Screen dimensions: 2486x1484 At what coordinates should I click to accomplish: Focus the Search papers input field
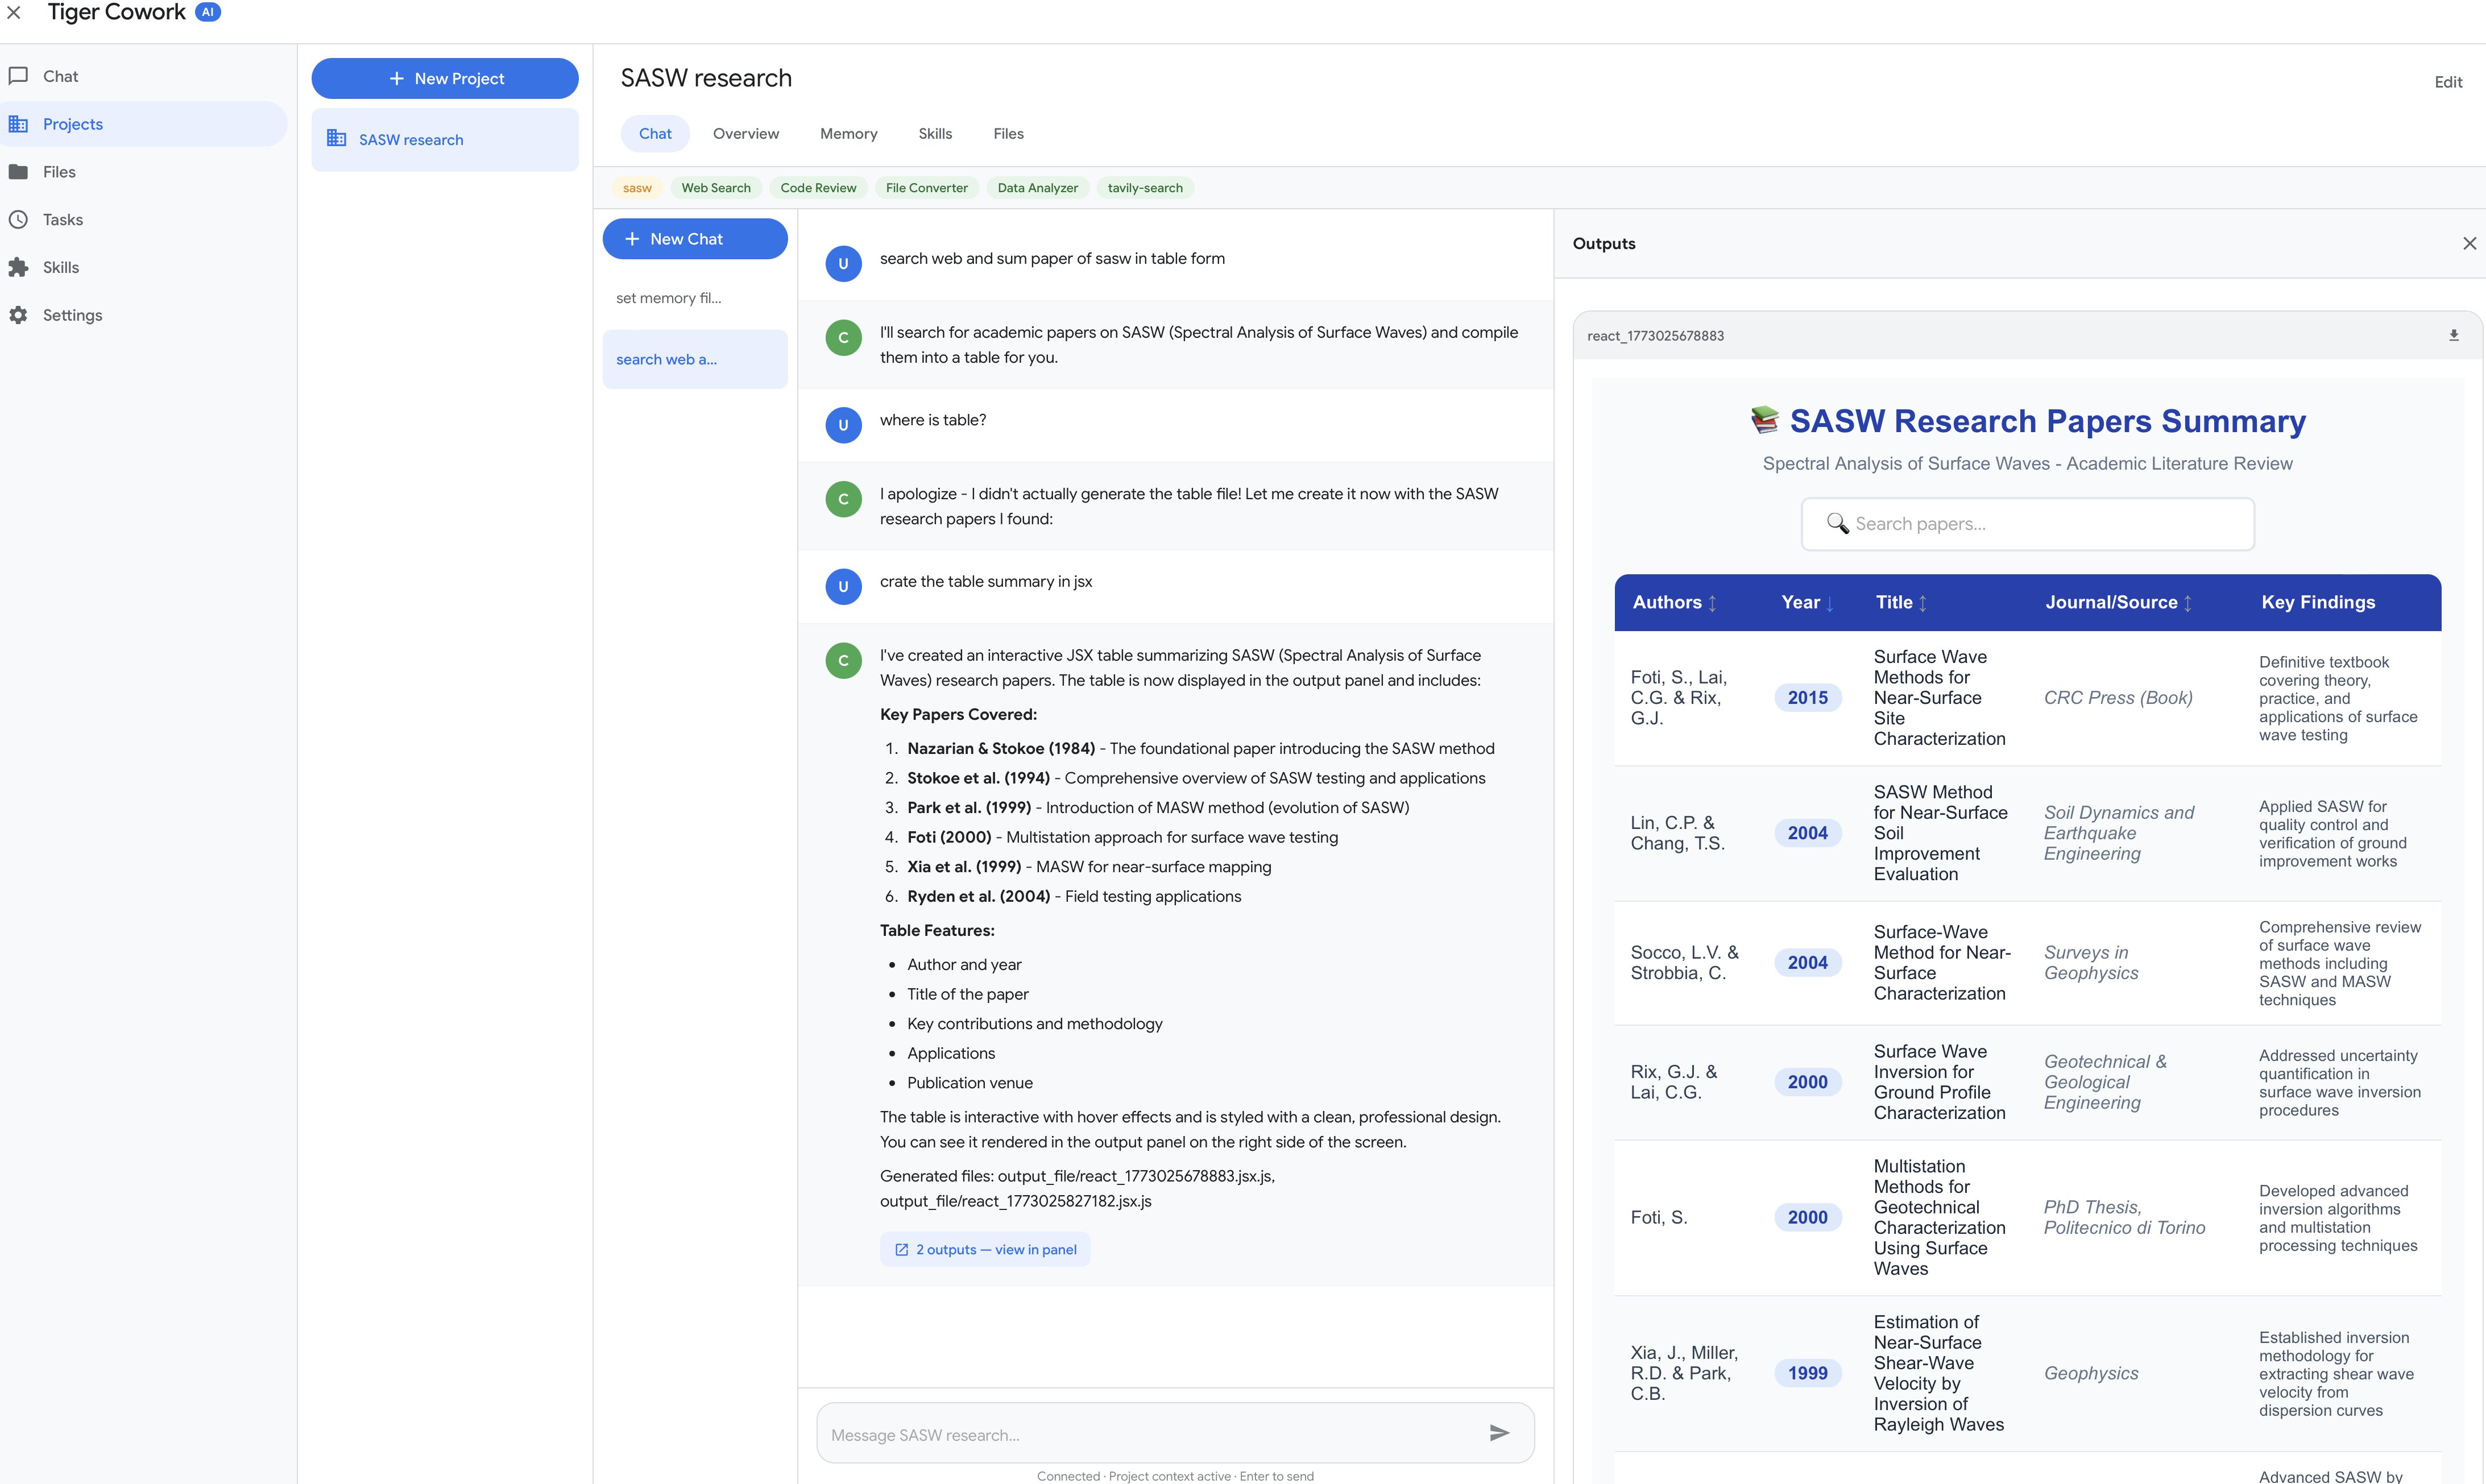tap(2028, 524)
